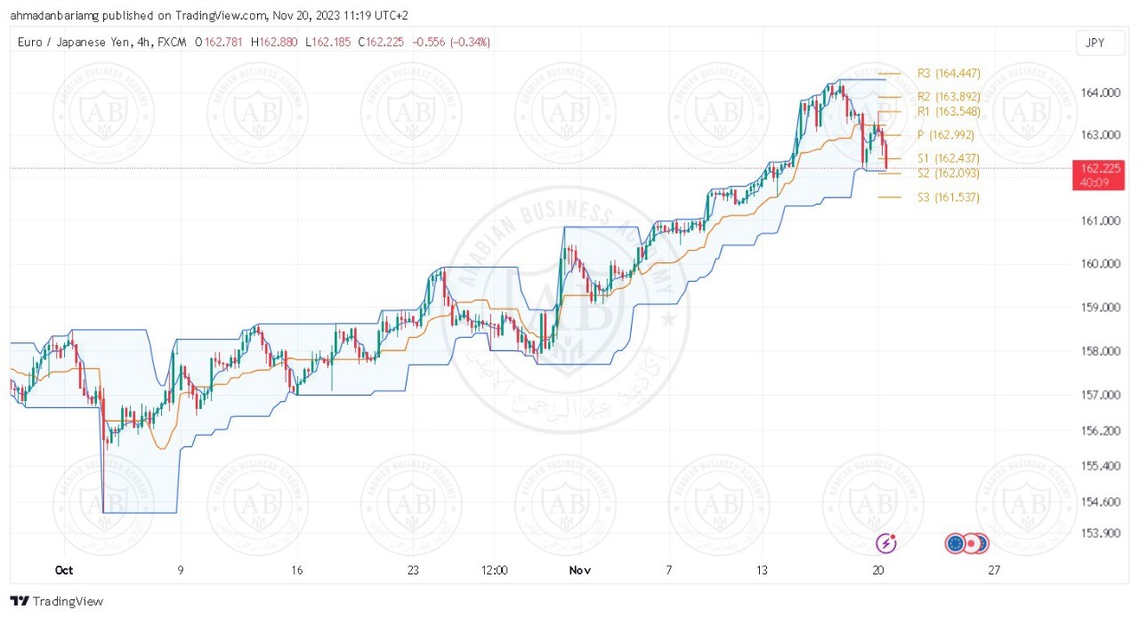Click the 12:00 label on time axis
The height and width of the screenshot is (618, 1139).
(494, 570)
